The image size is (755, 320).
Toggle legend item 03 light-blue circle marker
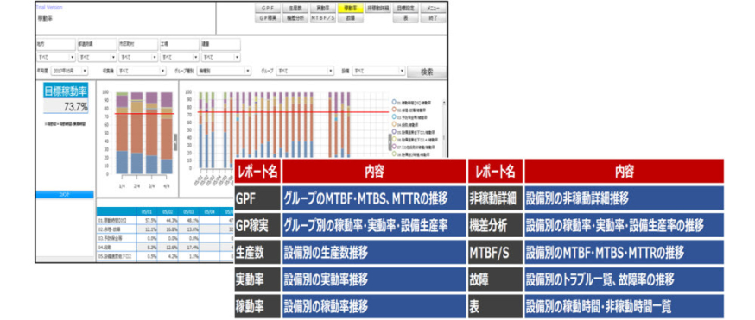[x=395, y=116]
